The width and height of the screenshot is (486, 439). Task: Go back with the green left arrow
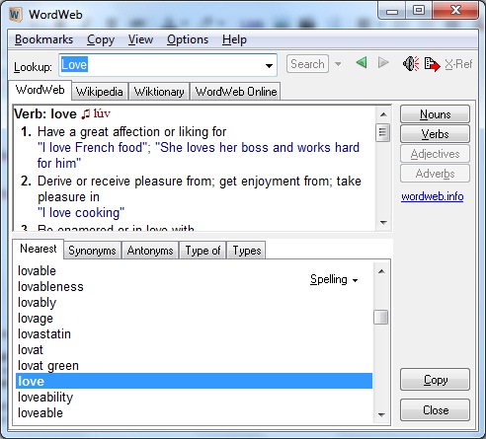(362, 62)
